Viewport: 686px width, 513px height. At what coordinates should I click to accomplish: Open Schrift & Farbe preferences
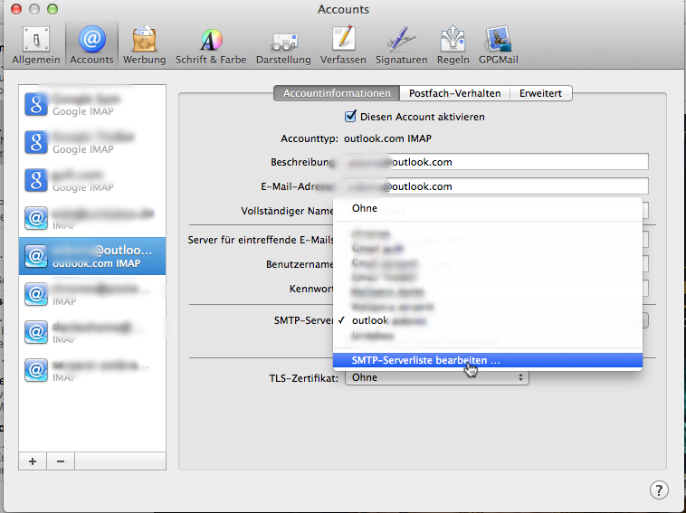point(211,45)
